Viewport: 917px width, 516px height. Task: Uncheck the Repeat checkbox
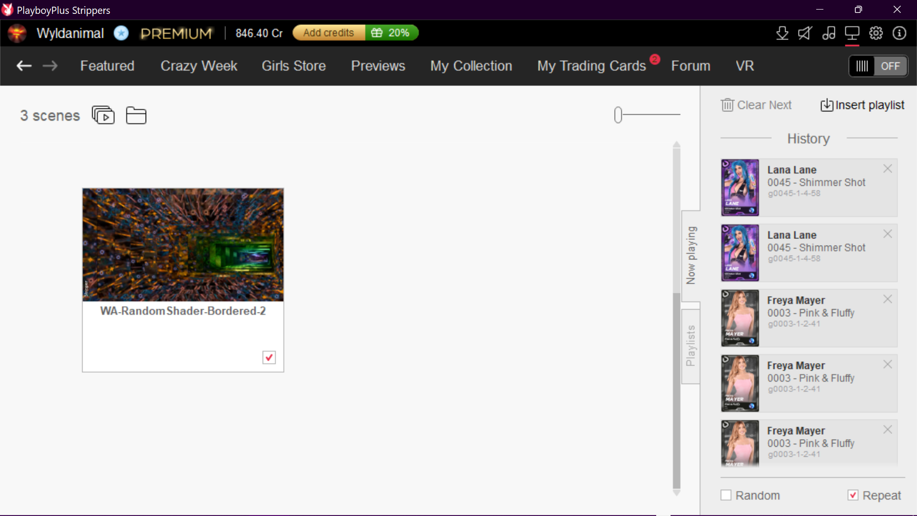click(x=853, y=495)
